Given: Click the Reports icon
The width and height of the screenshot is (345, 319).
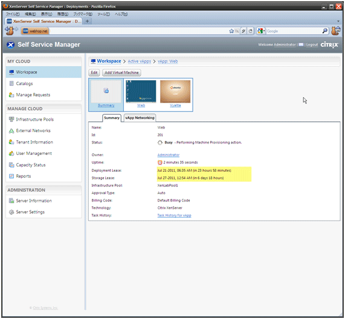Looking at the screenshot, I should tap(11, 176).
